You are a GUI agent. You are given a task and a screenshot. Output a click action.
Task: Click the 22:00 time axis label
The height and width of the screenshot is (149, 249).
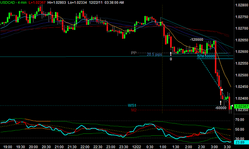point(85,147)
